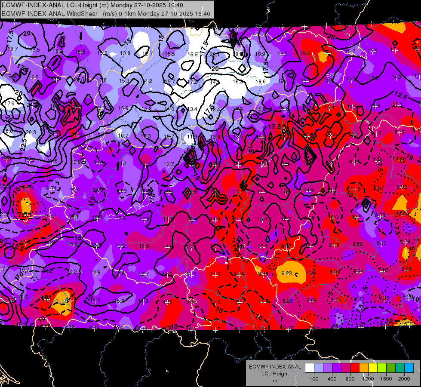Click the deep purple legend swatch
The width and height of the screenshot is (421, 387).
337,368
